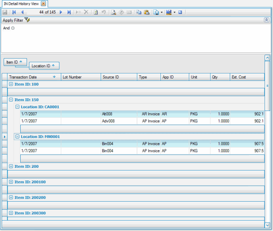Add a filter condition next to And
This screenshot has width=273, height=231.
coord(13,28)
